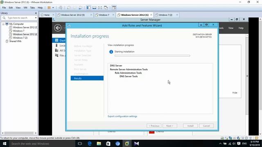Open the library search dropdown arrow
This screenshot has height=147, width=262.
point(36,18)
